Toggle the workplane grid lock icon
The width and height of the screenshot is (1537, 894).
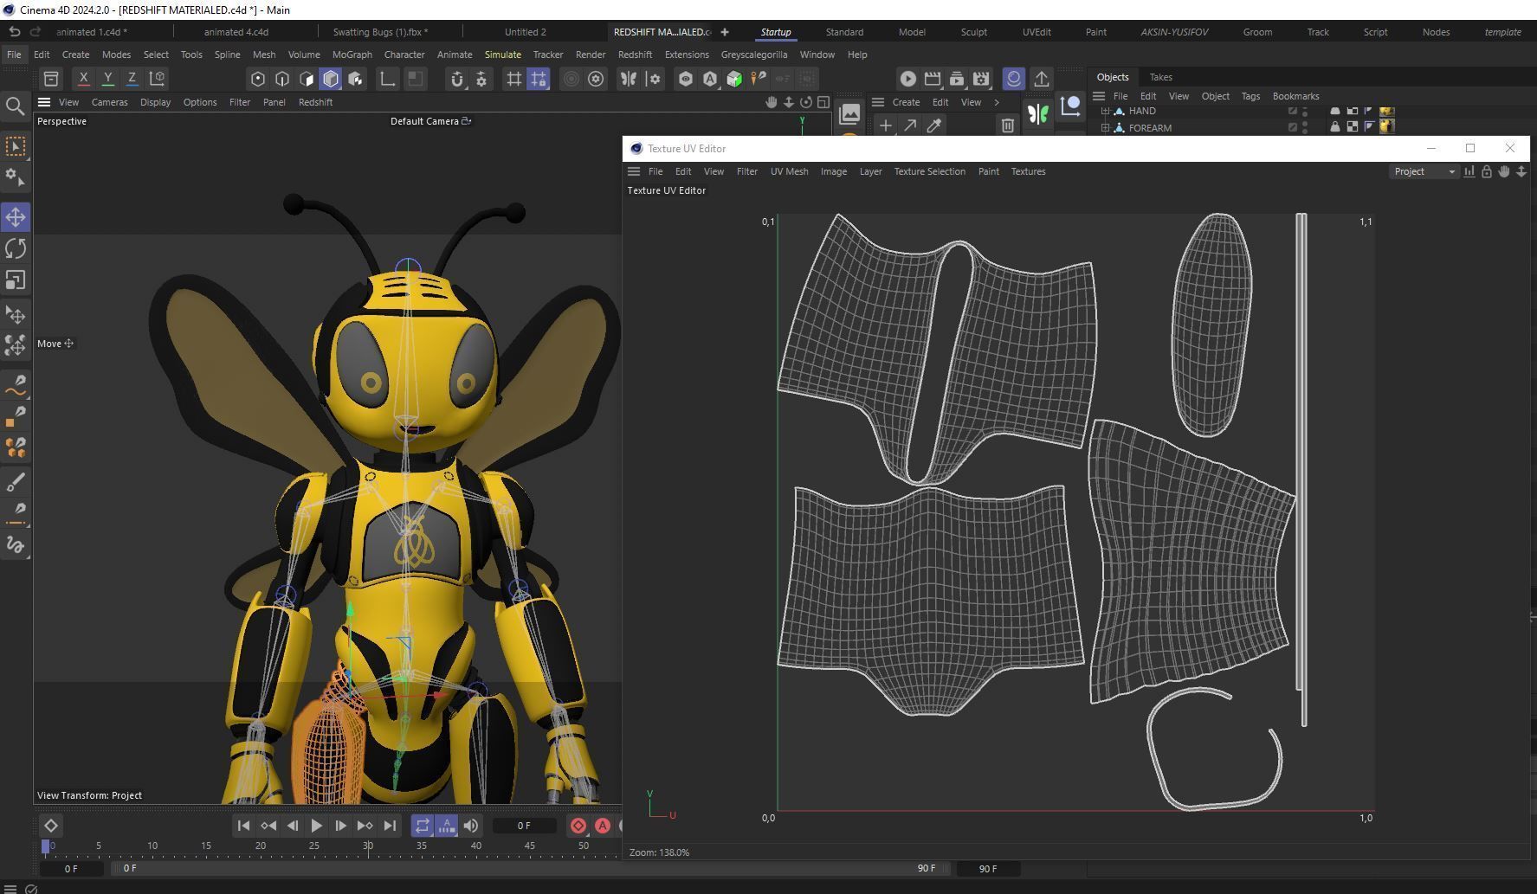point(539,79)
